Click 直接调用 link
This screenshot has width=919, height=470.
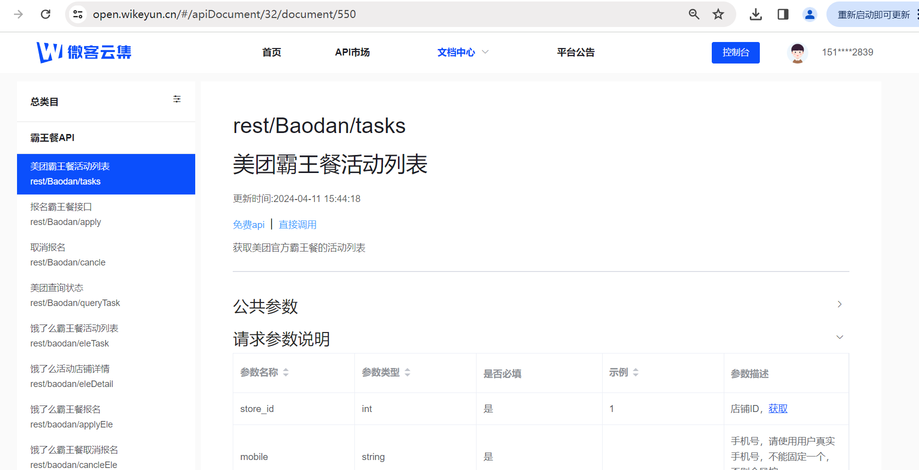[297, 224]
